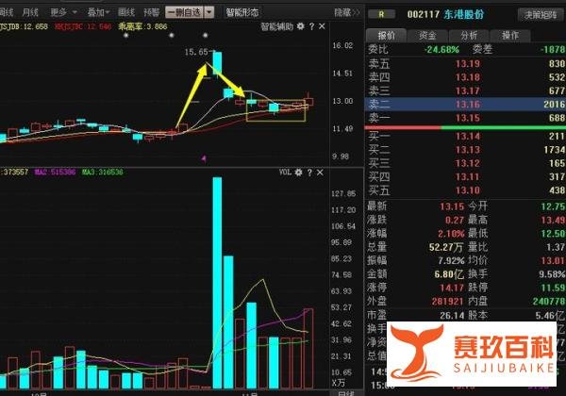Switch to the 报价 tab
The height and width of the screenshot is (396, 566).
386,35
